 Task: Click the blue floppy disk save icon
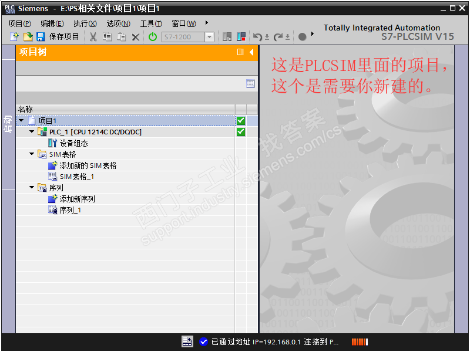tap(41, 36)
